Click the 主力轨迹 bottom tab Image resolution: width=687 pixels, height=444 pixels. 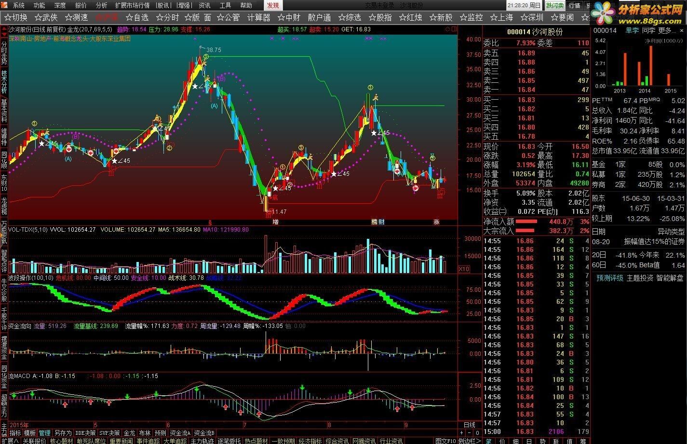click(202, 441)
